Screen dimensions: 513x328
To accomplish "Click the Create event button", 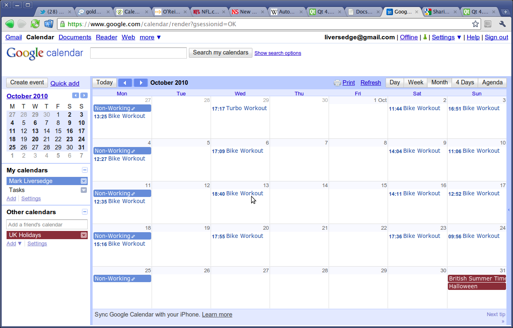I will 27,82.
